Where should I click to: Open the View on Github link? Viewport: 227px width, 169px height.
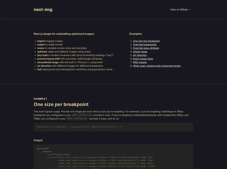[180, 10]
